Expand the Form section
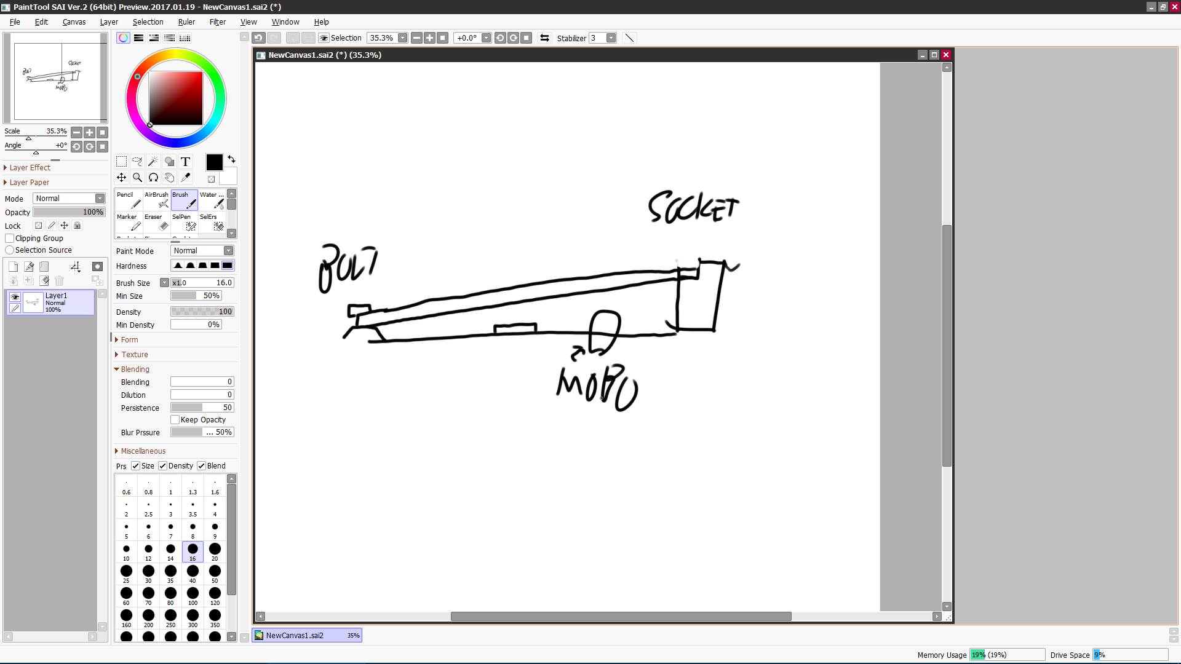 129,339
